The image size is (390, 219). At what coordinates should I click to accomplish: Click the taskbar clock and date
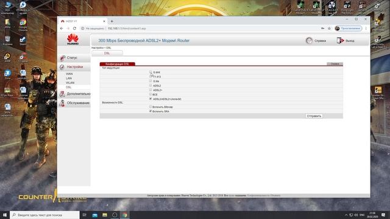point(372,215)
